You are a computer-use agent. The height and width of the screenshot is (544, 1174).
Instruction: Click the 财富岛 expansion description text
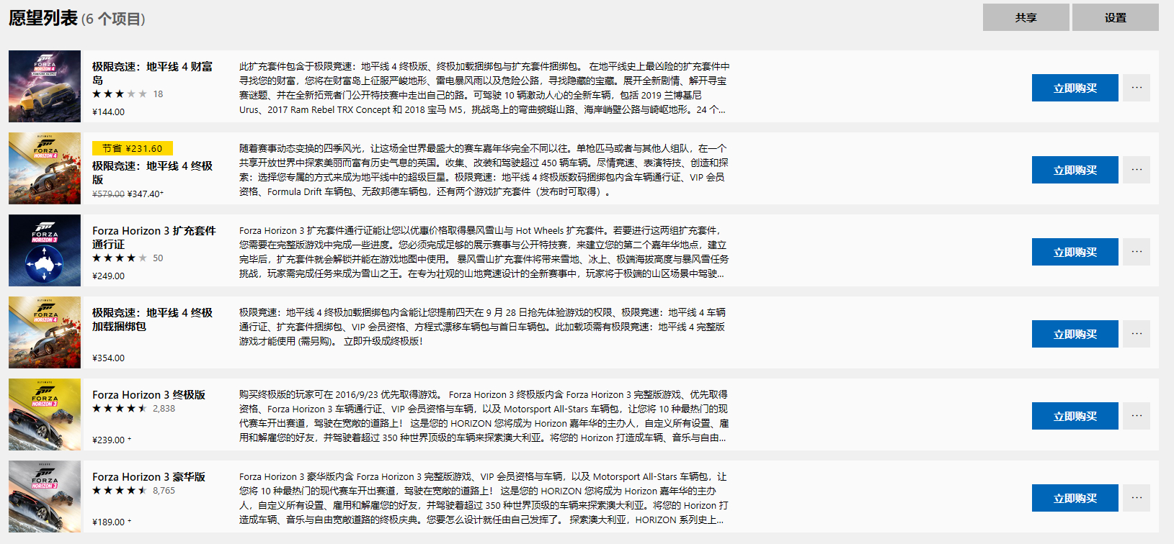click(484, 88)
